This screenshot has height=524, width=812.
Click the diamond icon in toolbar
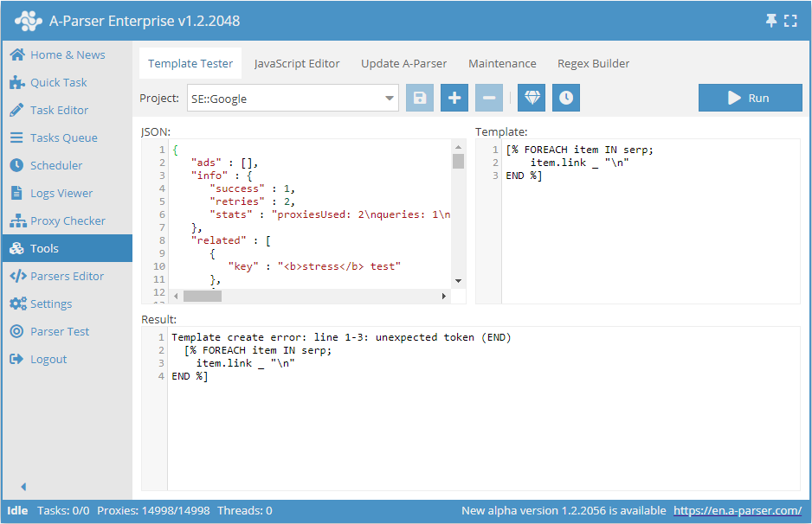pyautogui.click(x=532, y=98)
